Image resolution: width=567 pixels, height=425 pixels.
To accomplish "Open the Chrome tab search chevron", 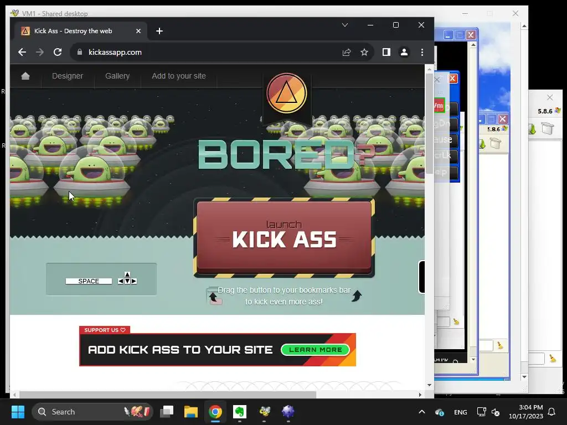I will pyautogui.click(x=345, y=25).
